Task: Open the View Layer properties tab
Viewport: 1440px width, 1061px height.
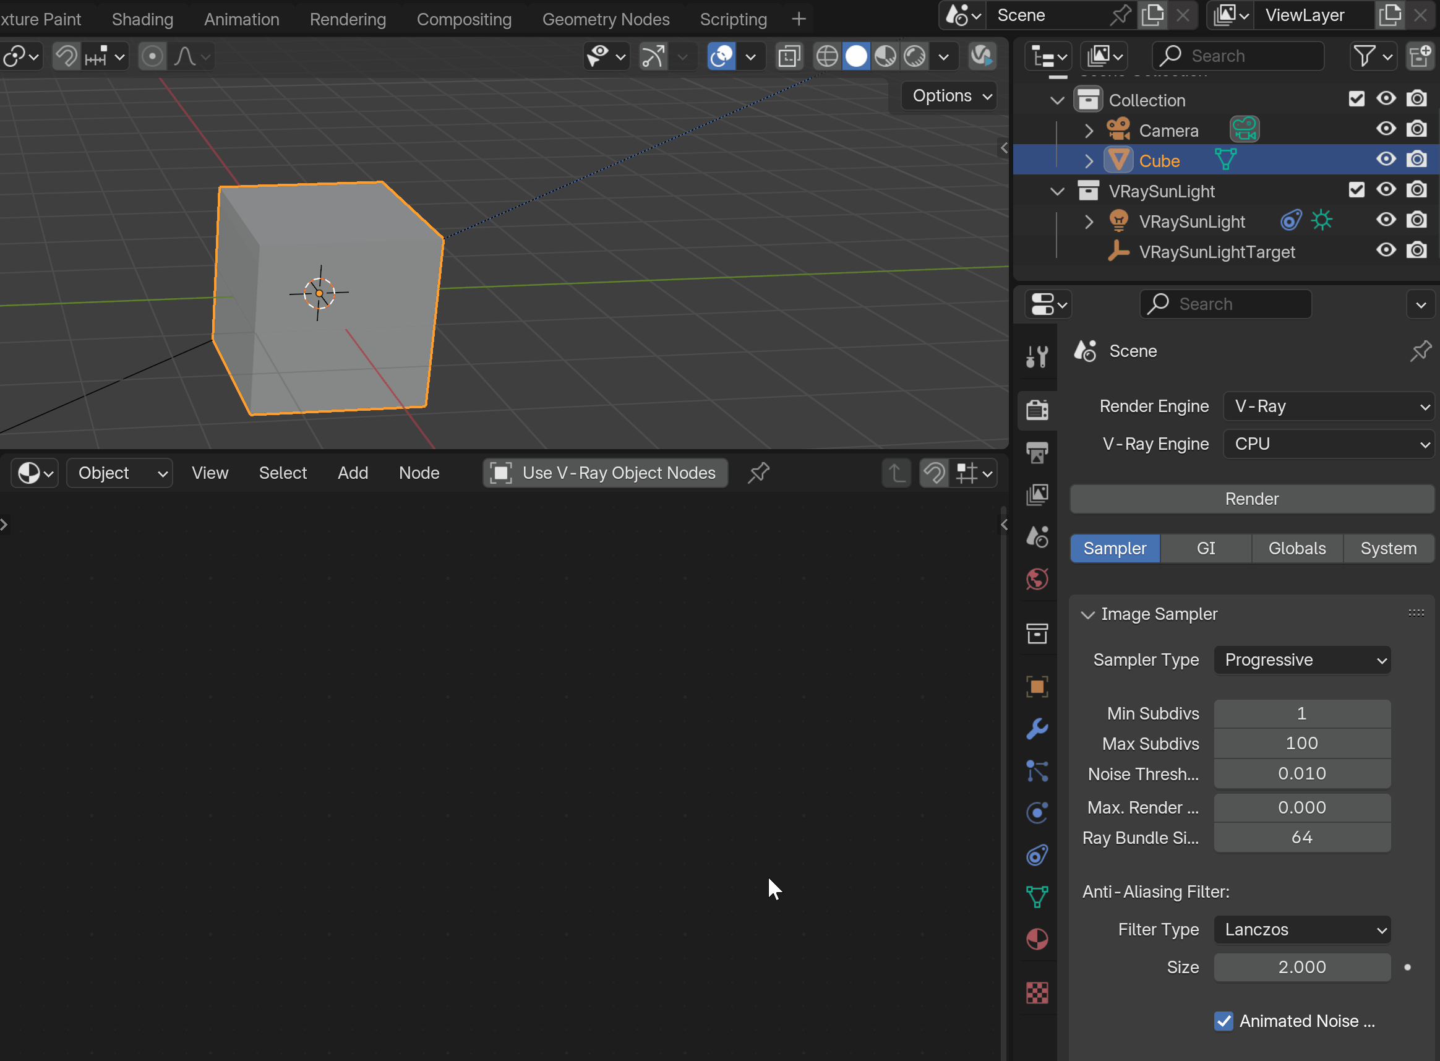Action: (x=1037, y=494)
